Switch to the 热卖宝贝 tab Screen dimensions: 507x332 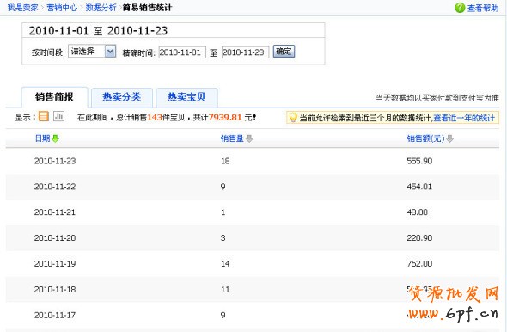[x=186, y=96]
